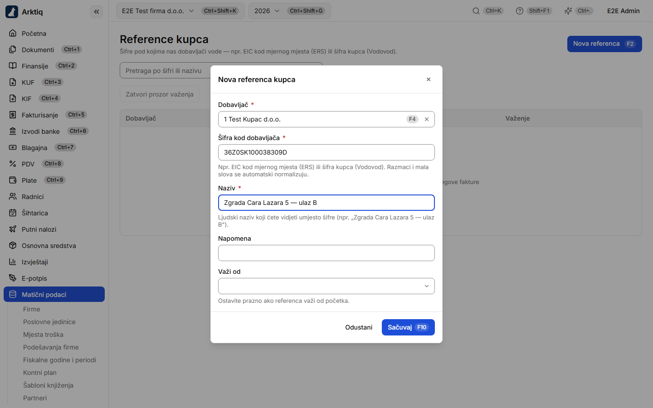This screenshot has width=653, height=408.
Task: Click the Putni nalozi plane icon
Action: coord(13,229)
